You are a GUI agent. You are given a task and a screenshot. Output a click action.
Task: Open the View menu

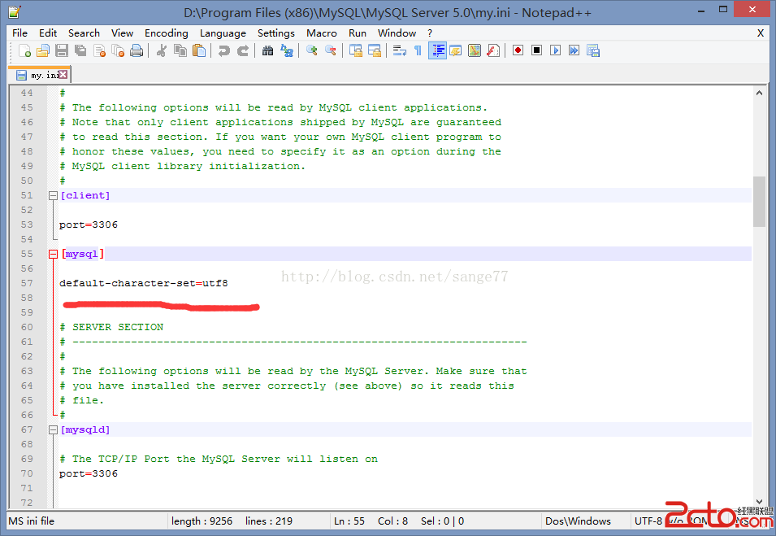pyautogui.click(x=122, y=33)
